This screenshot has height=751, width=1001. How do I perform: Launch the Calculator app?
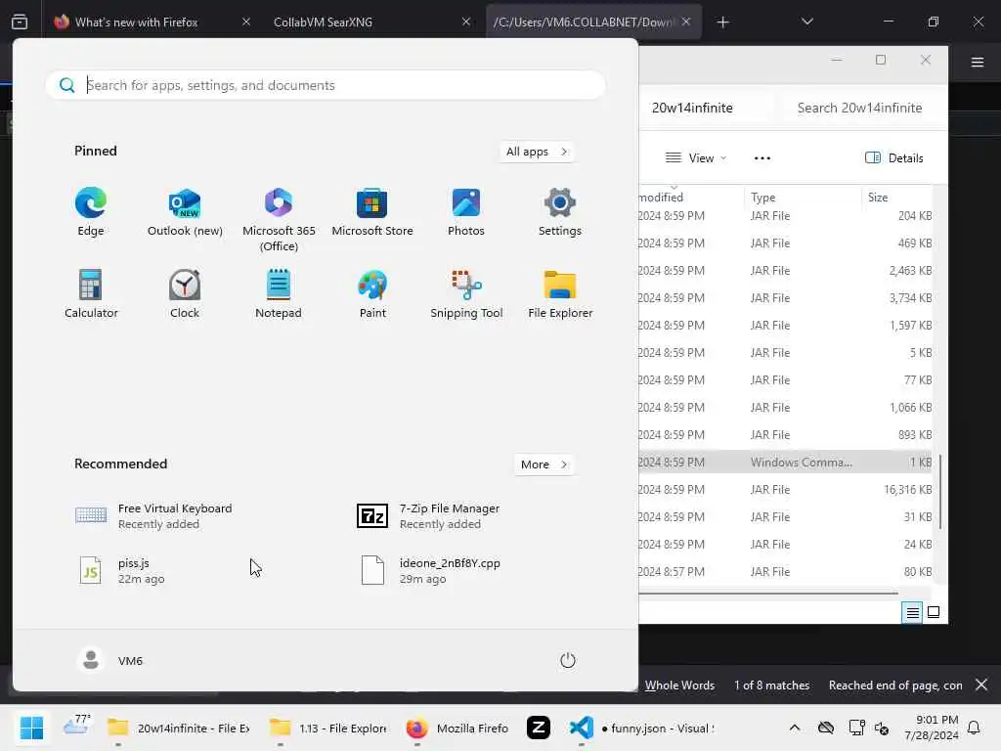pos(91,293)
